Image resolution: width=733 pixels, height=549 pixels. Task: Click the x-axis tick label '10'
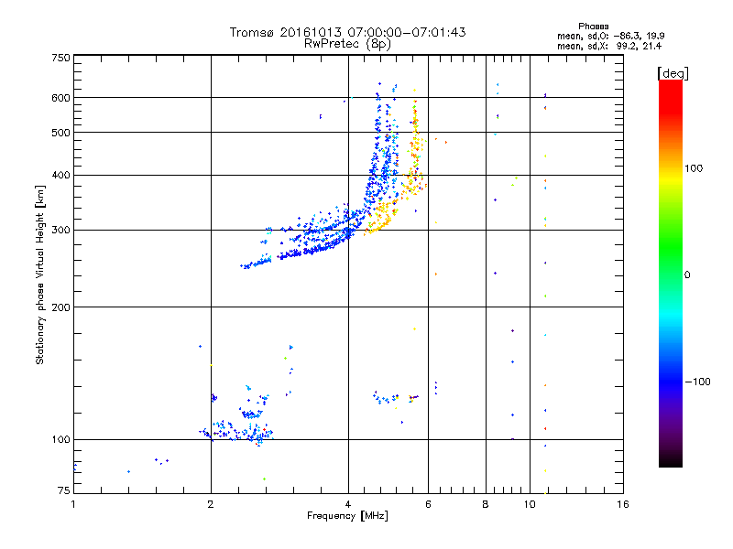530,504
